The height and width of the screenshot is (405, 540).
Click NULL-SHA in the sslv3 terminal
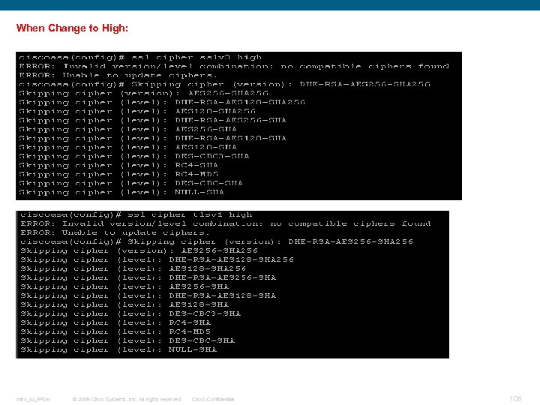click(x=199, y=192)
